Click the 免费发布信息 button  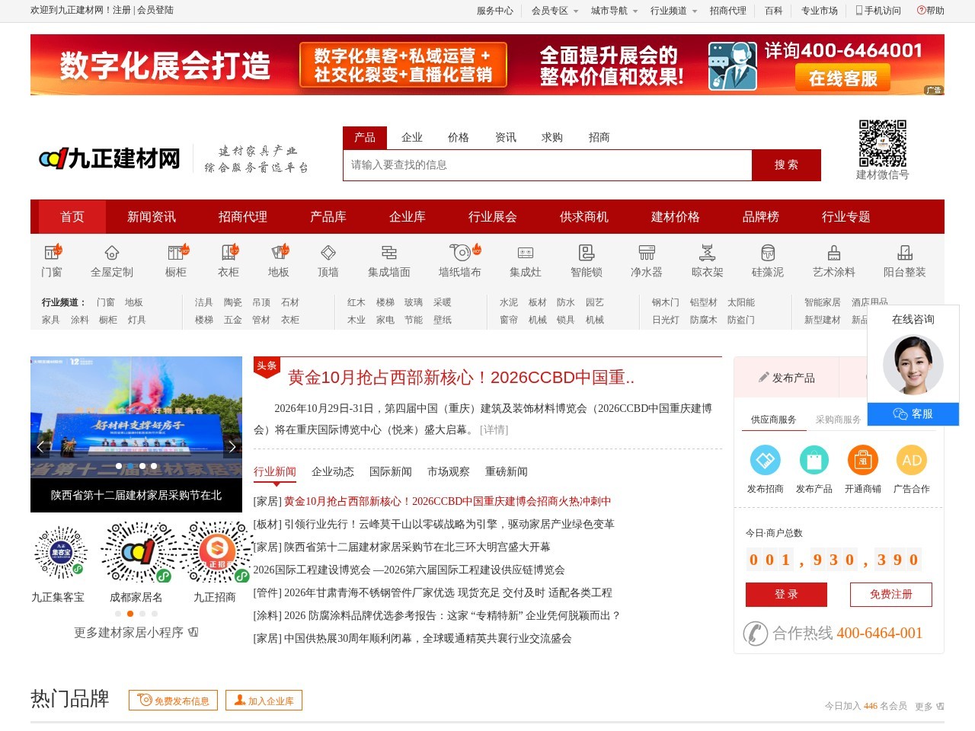click(x=174, y=701)
